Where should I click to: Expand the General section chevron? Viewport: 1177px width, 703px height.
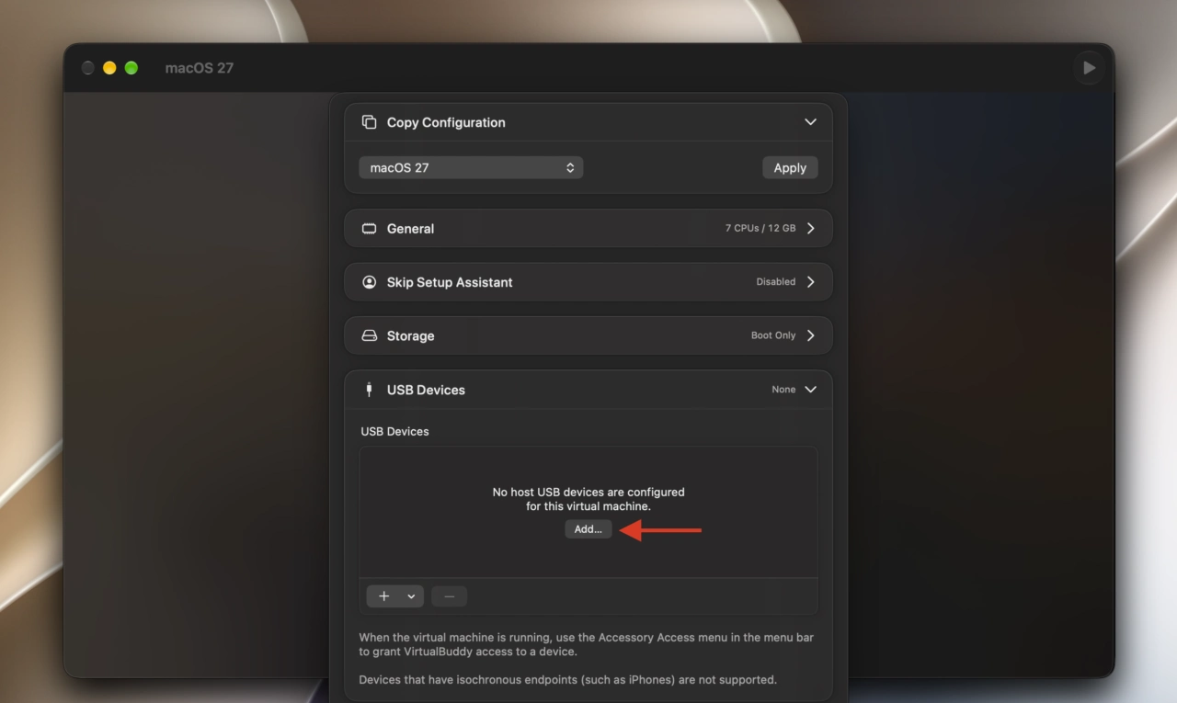(810, 228)
